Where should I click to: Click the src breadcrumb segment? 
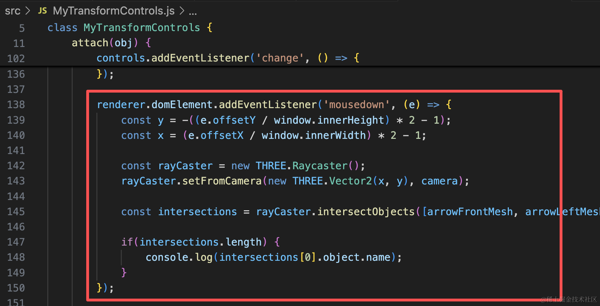[x=13, y=11]
